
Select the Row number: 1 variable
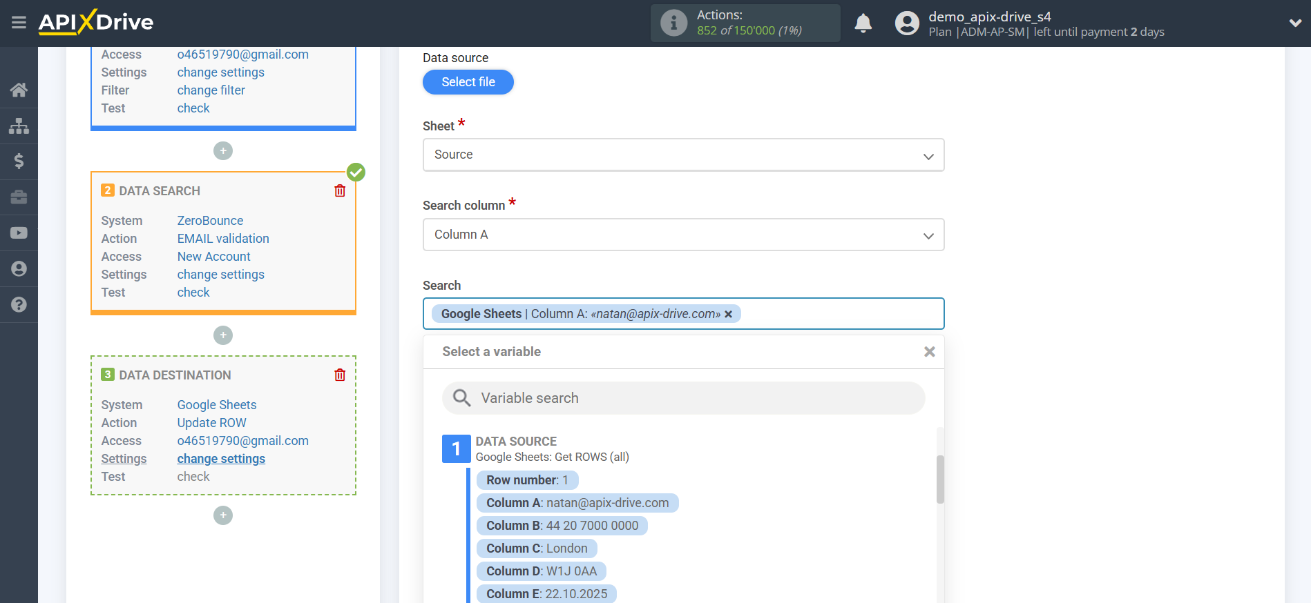pyautogui.click(x=527, y=480)
